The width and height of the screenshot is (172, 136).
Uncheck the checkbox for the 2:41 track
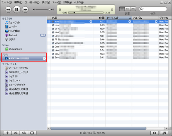tap(53, 58)
